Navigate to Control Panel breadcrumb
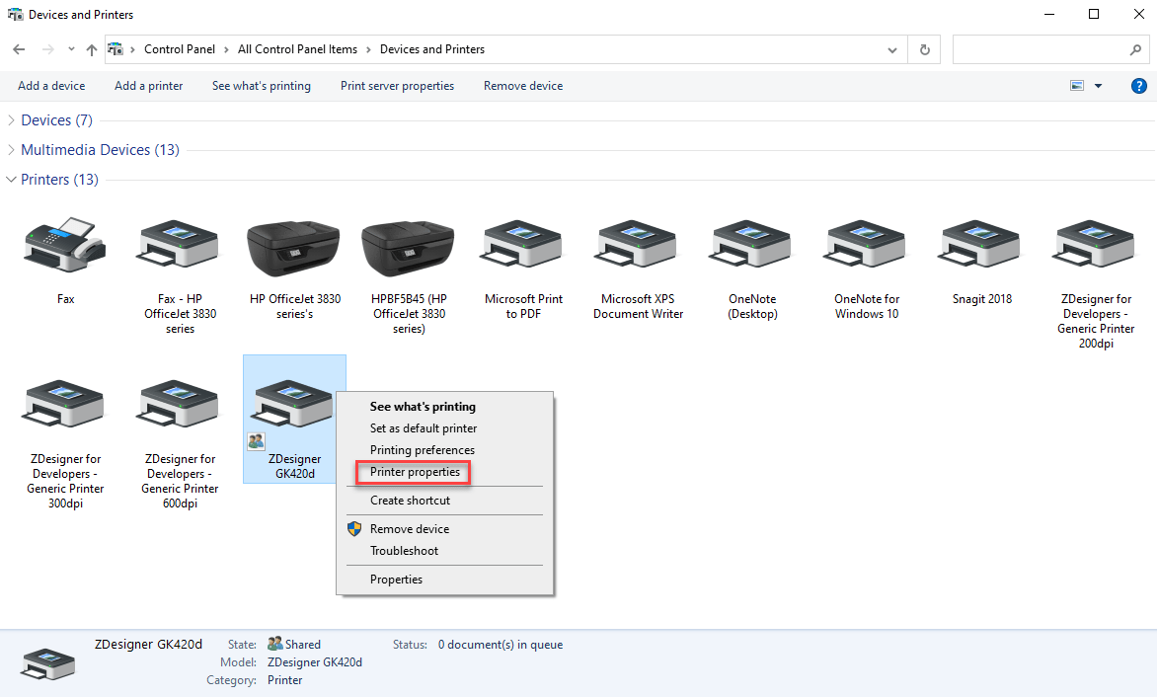Screen dimensions: 1157x697 click(x=180, y=49)
